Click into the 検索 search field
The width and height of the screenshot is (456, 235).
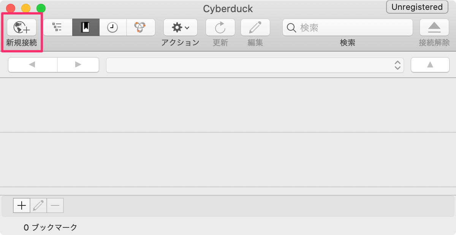click(x=348, y=27)
